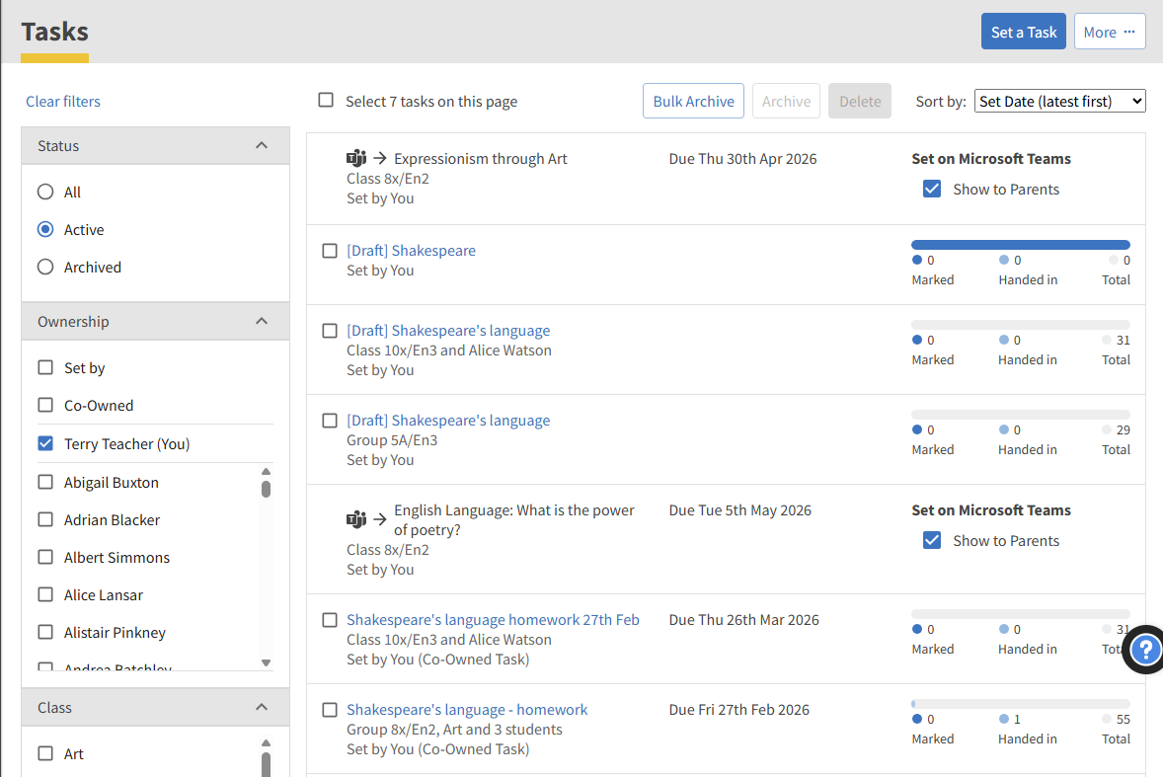
Task: Collapse the Class filter section
Action: pyautogui.click(x=261, y=707)
